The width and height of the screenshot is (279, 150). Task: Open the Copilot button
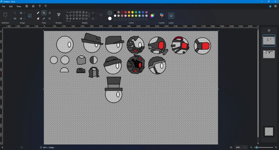162,15
